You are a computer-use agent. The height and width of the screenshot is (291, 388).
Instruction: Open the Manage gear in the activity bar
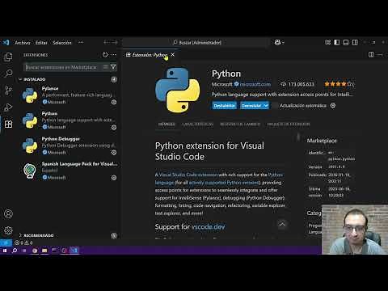[x=8, y=230]
